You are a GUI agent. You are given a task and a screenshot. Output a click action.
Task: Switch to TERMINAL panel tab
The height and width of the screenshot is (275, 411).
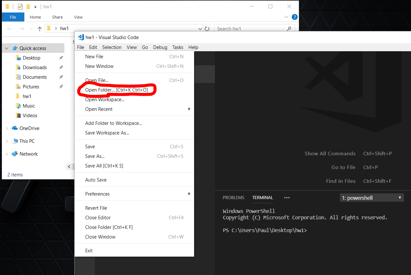(263, 198)
